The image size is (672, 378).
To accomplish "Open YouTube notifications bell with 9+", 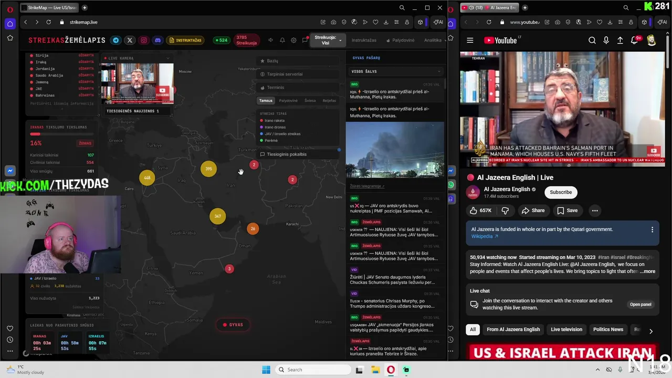I will tap(635, 40).
